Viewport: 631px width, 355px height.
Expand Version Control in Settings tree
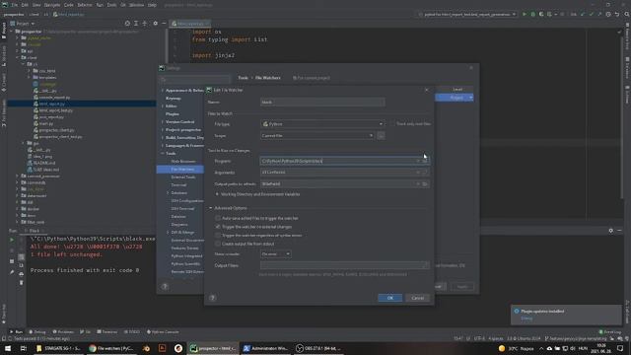coord(163,122)
